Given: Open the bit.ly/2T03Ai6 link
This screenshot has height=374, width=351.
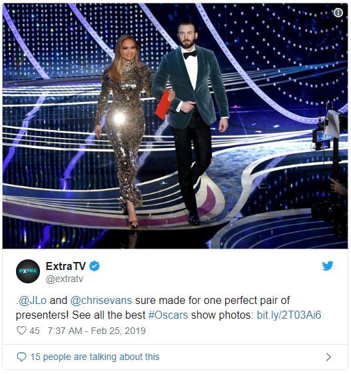Looking at the screenshot, I should coord(289,315).
